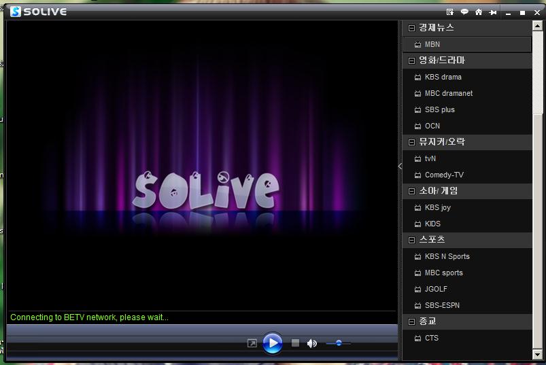
Task: Collapse the 영화/드라마 category
Action: pyautogui.click(x=411, y=60)
